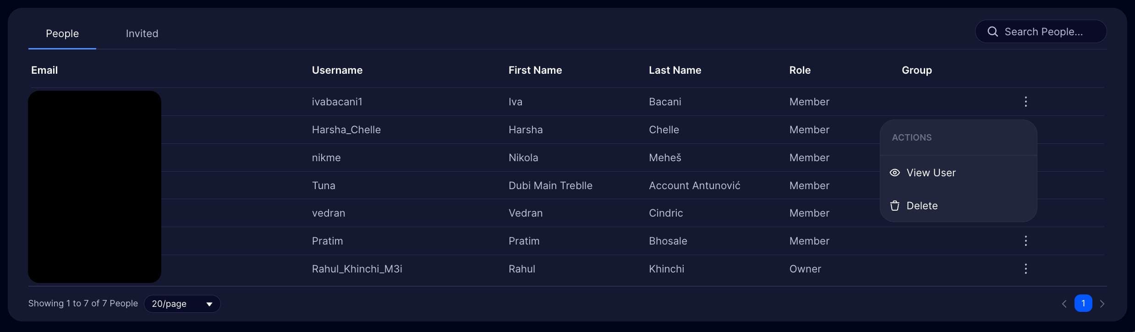Click inside the Search People field

[x=1049, y=32]
